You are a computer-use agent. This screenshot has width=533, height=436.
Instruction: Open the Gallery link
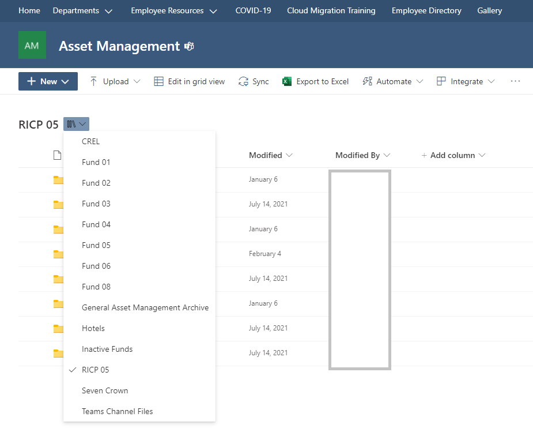(x=489, y=10)
